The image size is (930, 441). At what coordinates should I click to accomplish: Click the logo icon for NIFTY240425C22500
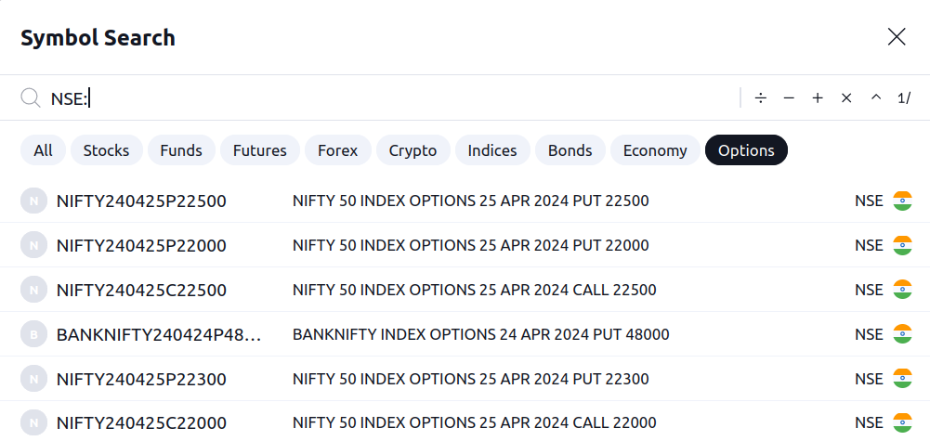[x=33, y=290]
